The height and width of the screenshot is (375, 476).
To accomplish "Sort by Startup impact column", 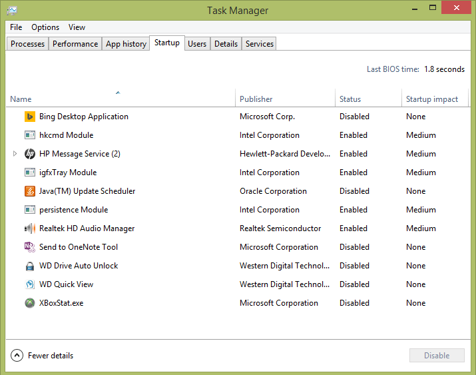I will [432, 99].
